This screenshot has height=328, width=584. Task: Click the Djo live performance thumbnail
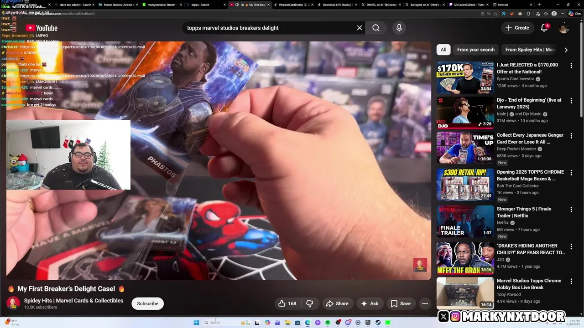465,113
